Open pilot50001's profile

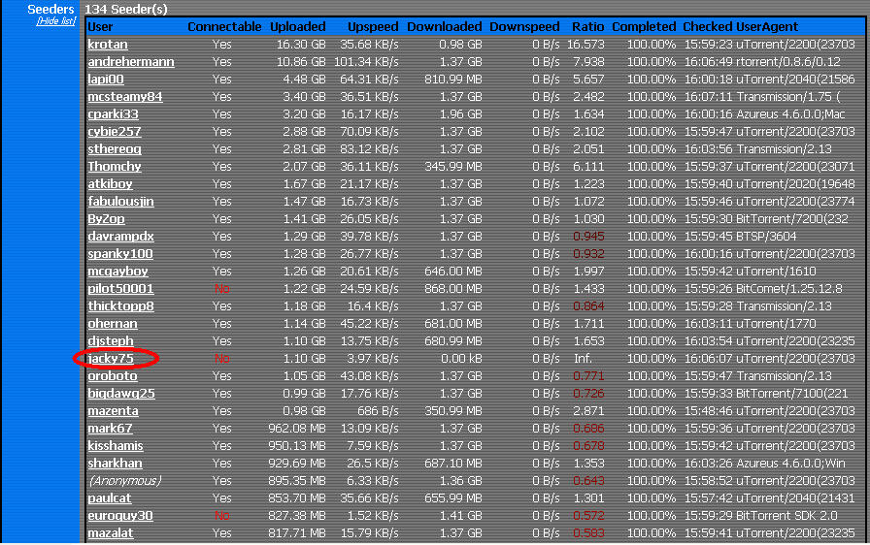[x=121, y=289]
